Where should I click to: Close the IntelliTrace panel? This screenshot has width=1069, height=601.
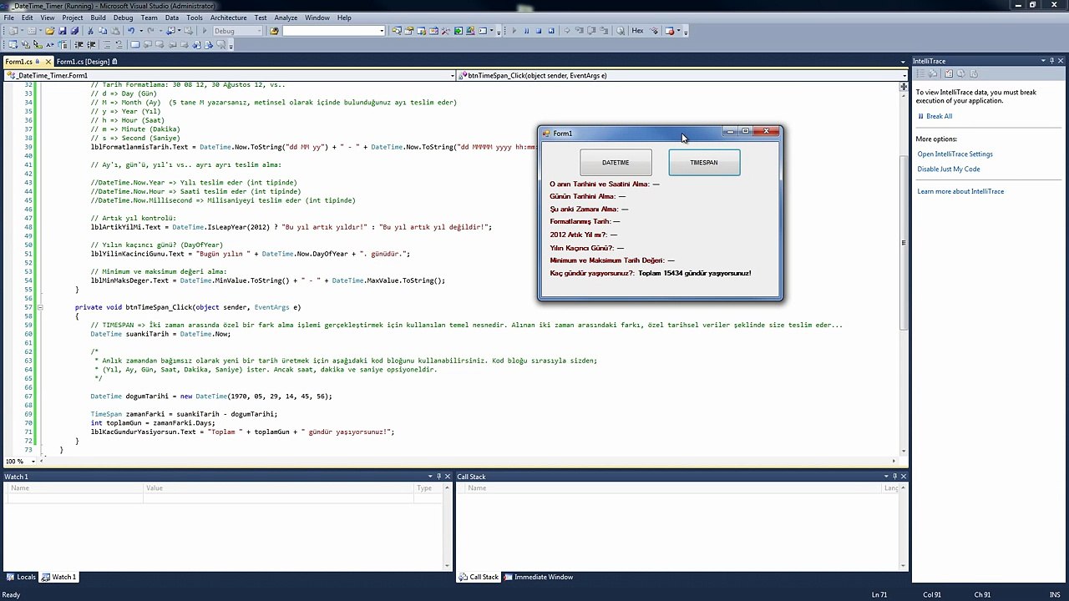(x=1061, y=61)
